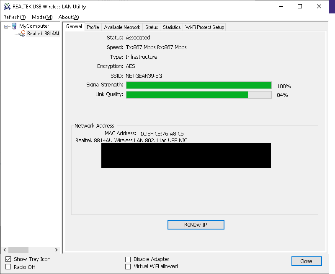Click the ReNew IP button
The image size is (335, 274).
point(196,225)
